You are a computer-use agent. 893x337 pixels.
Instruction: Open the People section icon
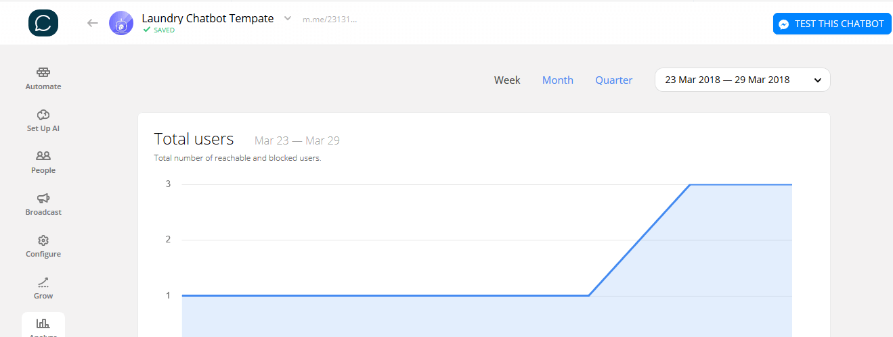coord(43,156)
